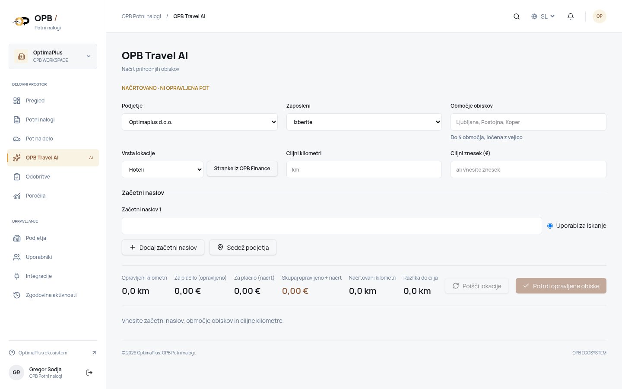Click the logout icon beside Gregor Sodja
Viewport: 622px width, 389px height.
click(89, 373)
